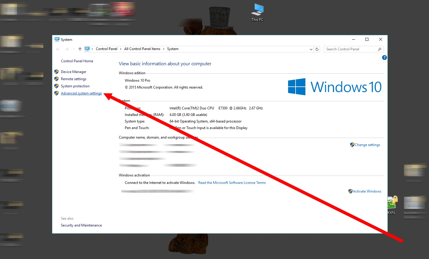Image resolution: width=429 pixels, height=259 pixels.
Task: Open the address bar history dropdown
Action: 311,49
